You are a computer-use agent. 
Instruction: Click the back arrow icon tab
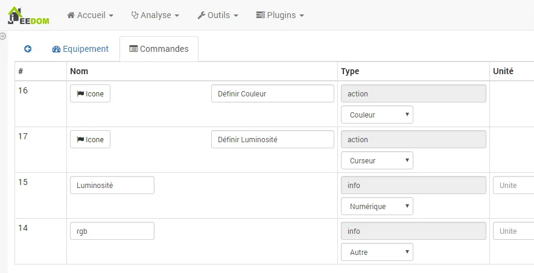[x=28, y=49]
